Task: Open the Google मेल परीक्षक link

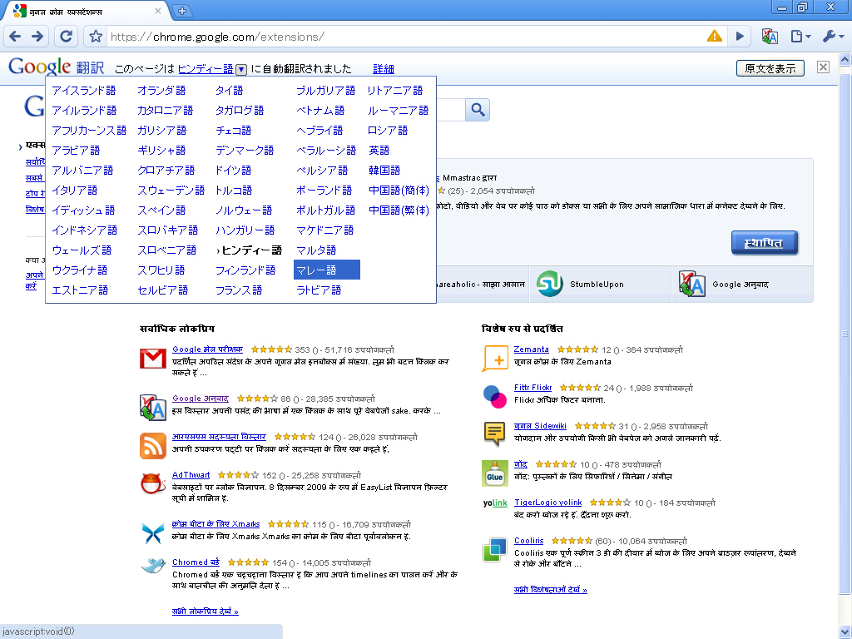Action: pyautogui.click(x=207, y=349)
